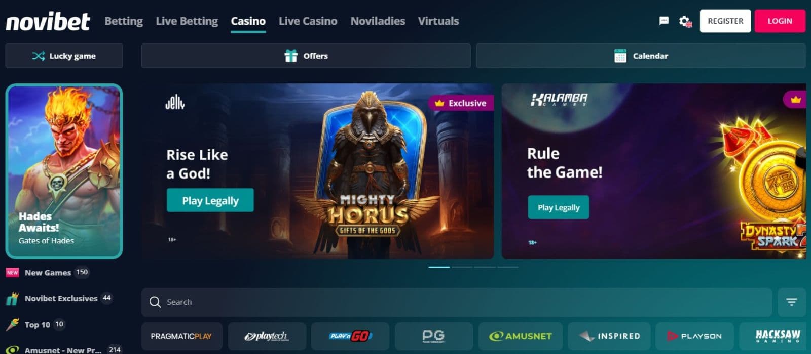
Task: Filter by Amusnet provider
Action: click(x=521, y=336)
